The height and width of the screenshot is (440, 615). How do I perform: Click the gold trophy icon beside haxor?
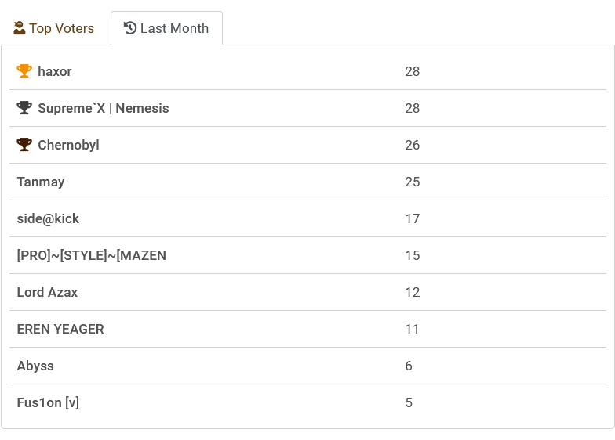click(x=24, y=71)
